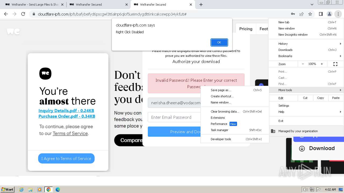Open the Terms of Service link

(x=70, y=133)
